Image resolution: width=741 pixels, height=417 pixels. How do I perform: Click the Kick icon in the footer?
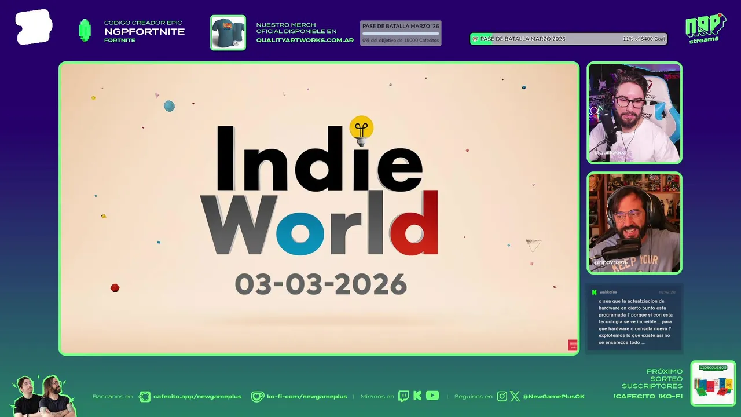point(417,396)
